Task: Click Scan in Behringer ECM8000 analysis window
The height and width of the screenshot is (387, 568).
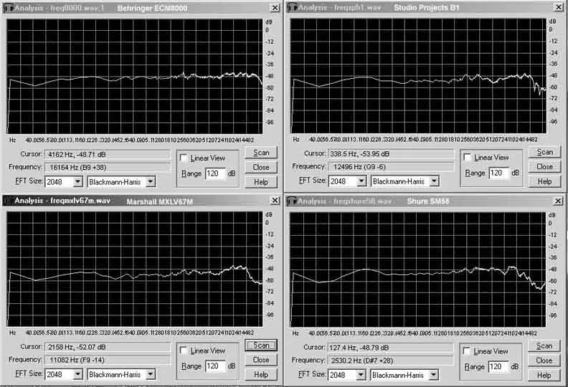Action: 261,153
